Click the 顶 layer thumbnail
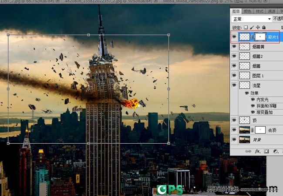The height and width of the screenshot is (196, 283). (244, 120)
